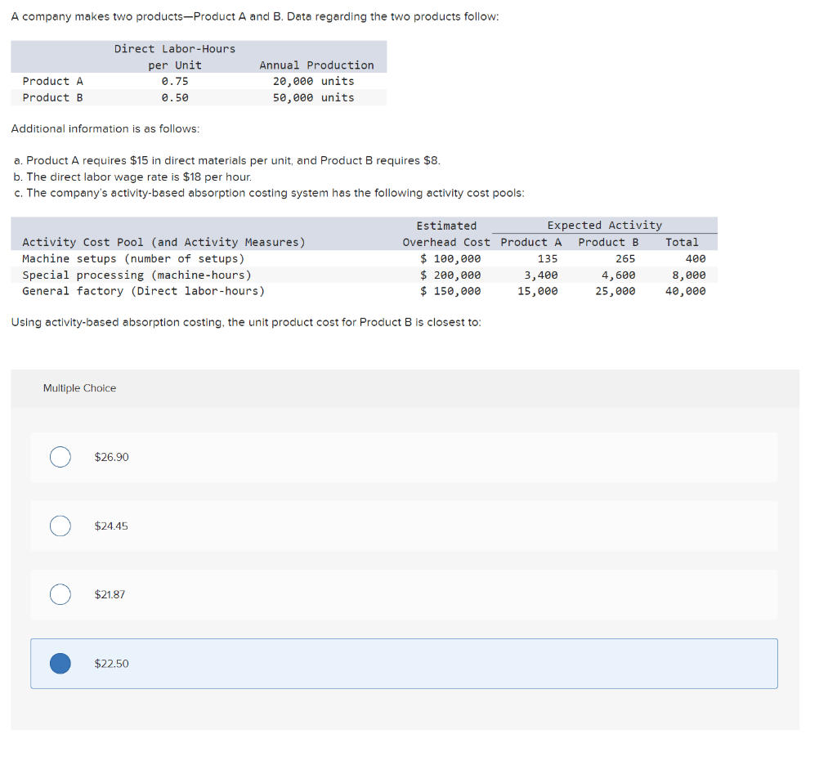Select the $21.87 radio button
Screen dimensions: 837x761
[x=60, y=594]
